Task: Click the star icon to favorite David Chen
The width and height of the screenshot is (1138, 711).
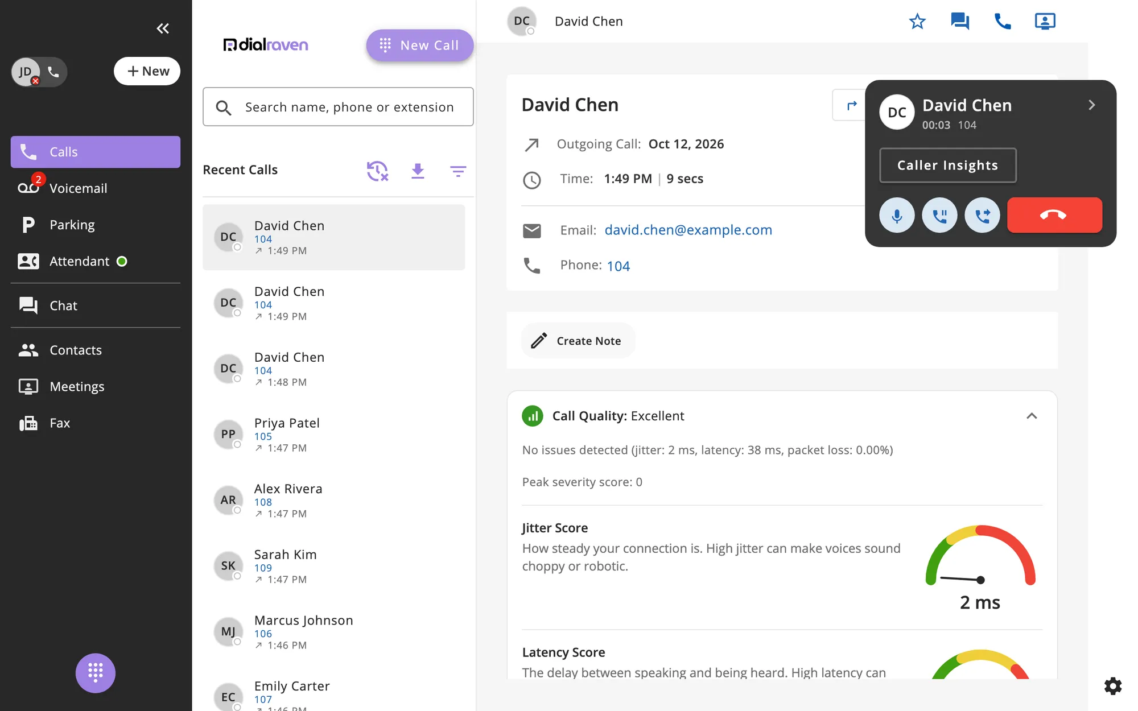Action: point(917,22)
